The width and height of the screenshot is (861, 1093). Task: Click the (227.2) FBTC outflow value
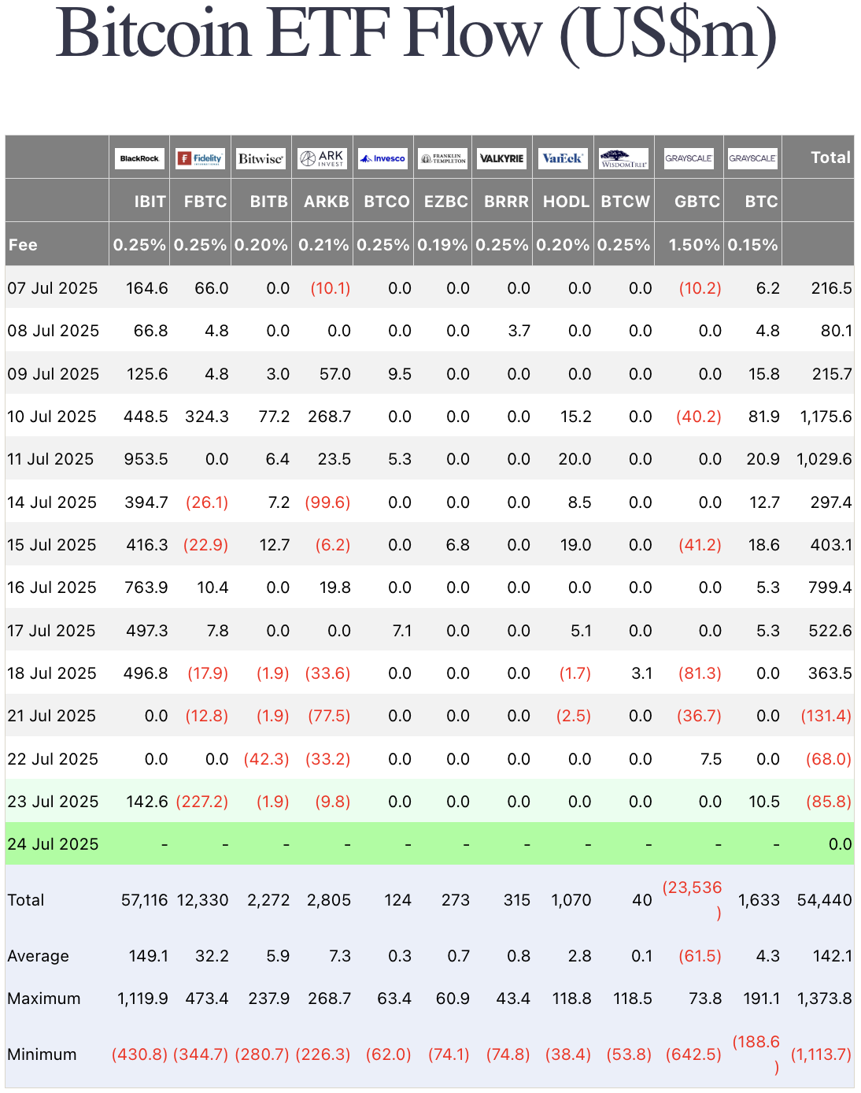pos(202,802)
